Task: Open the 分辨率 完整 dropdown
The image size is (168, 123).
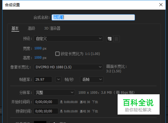Action: [54, 93]
